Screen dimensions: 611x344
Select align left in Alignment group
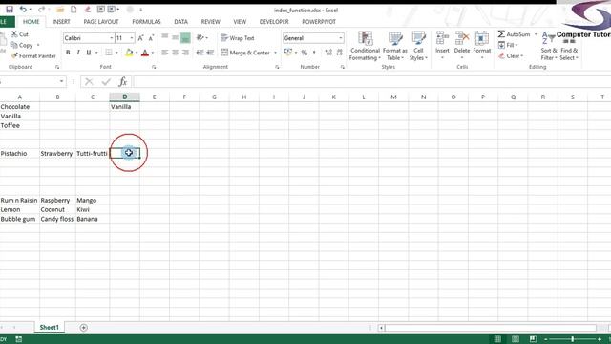[x=165, y=53]
